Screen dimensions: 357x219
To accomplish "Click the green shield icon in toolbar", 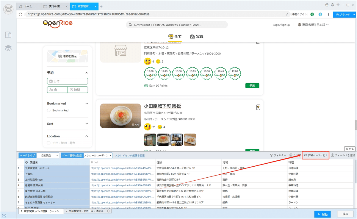I will click(x=312, y=14).
